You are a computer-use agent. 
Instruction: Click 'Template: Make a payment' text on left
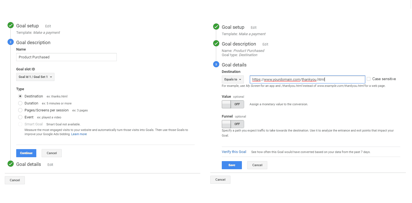pos(38,32)
